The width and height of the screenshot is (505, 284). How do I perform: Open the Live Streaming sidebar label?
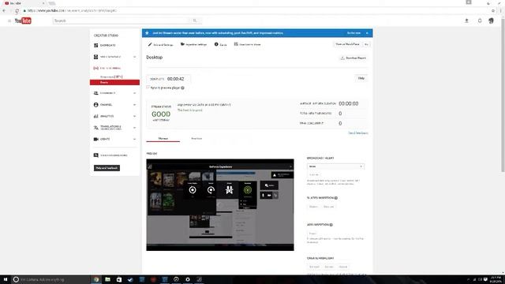pos(110,69)
